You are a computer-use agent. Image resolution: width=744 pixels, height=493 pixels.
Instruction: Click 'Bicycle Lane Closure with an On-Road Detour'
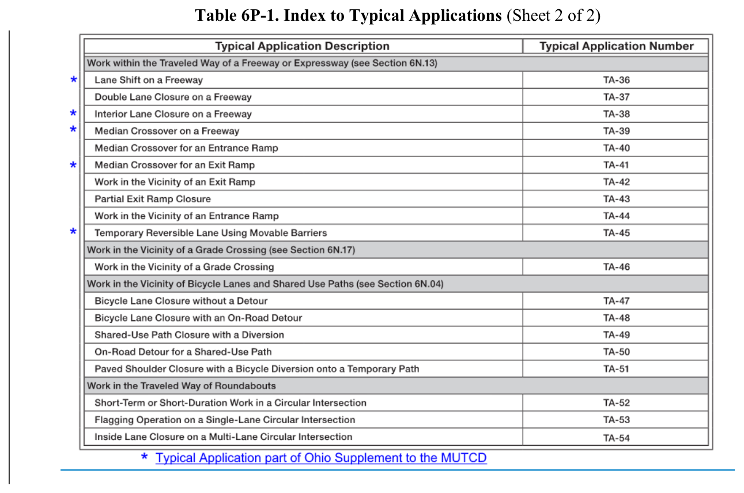198,318
